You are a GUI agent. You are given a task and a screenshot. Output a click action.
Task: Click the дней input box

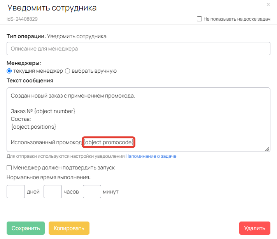16,192
